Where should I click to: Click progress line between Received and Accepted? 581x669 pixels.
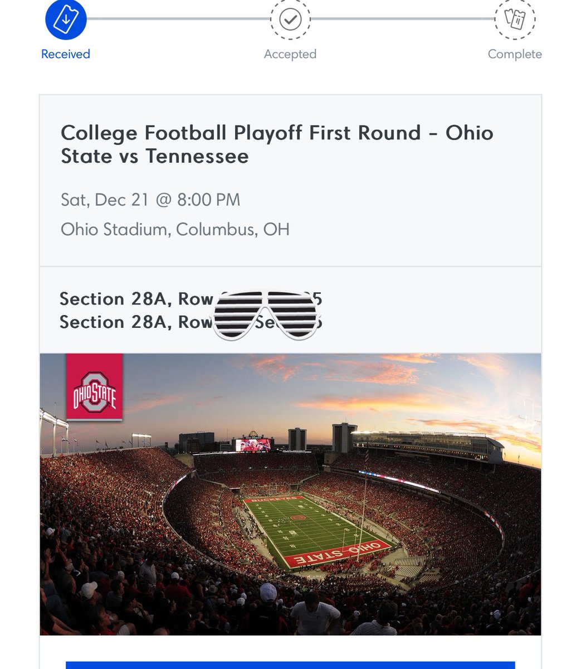point(178,19)
